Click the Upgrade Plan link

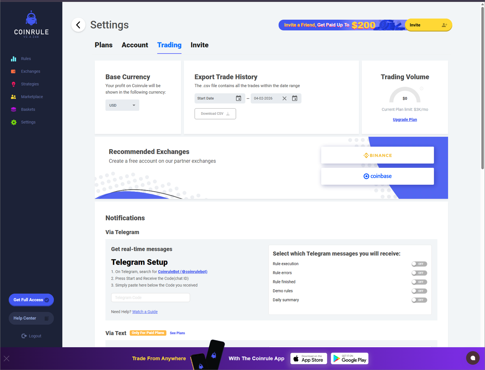(405, 119)
